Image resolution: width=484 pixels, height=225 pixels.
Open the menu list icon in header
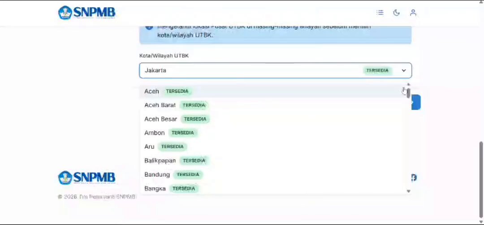(x=380, y=13)
